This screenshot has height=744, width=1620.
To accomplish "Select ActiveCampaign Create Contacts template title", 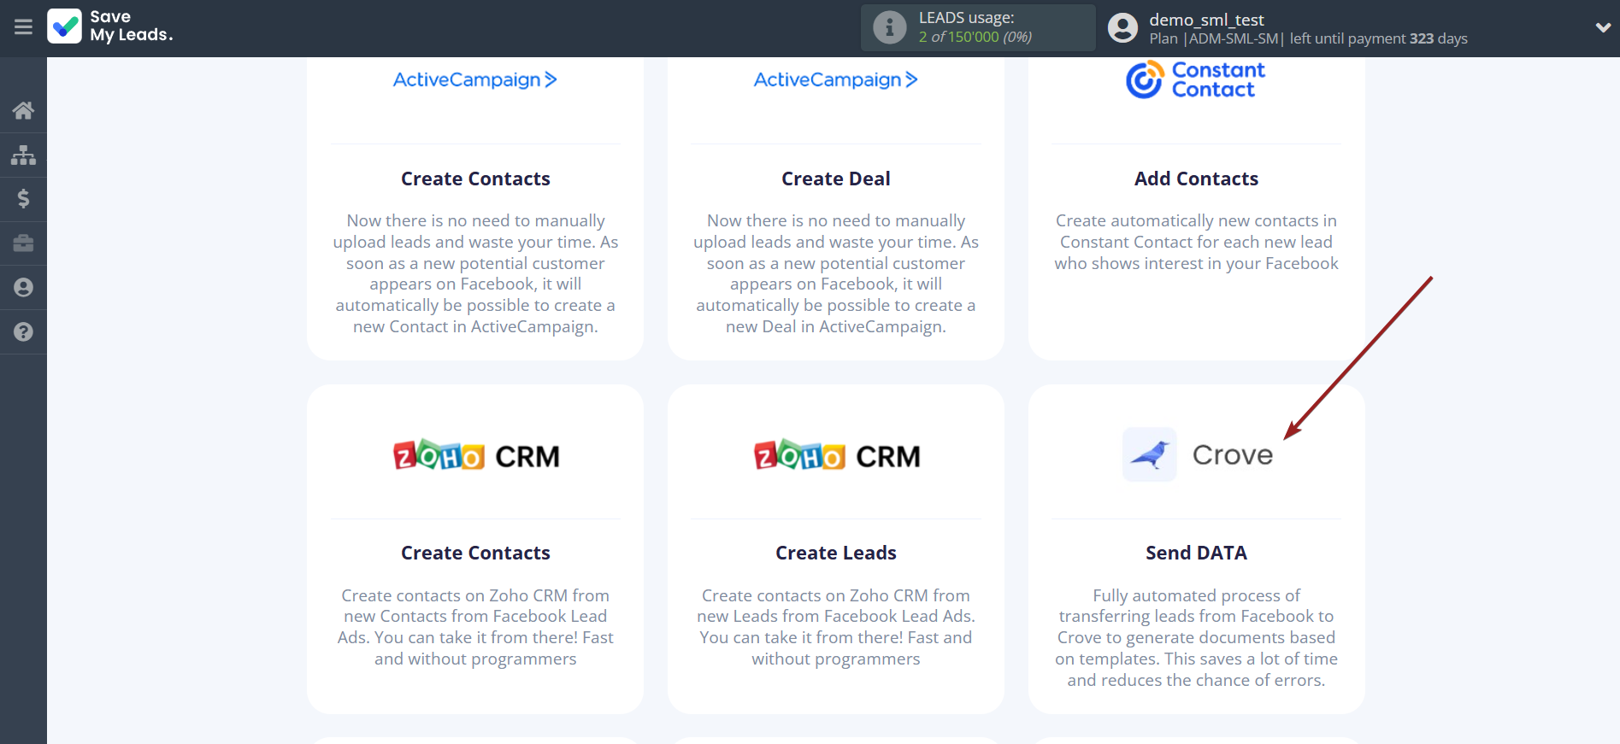I will (x=475, y=179).
